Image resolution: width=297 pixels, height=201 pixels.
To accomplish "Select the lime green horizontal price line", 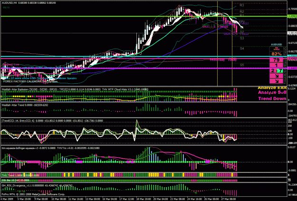I will tap(144, 17).
